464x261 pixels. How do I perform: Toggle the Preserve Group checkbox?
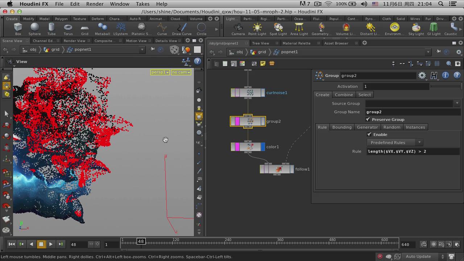(368, 119)
